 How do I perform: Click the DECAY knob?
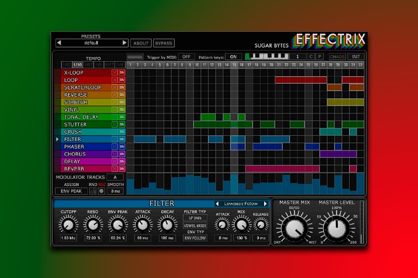tap(167, 224)
